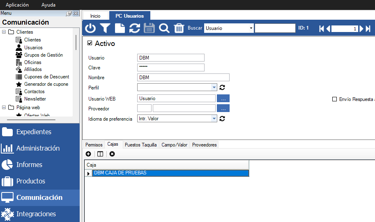Open Idioma de preferencia dropdown
The width and height of the screenshot is (375, 222).
(x=214, y=119)
